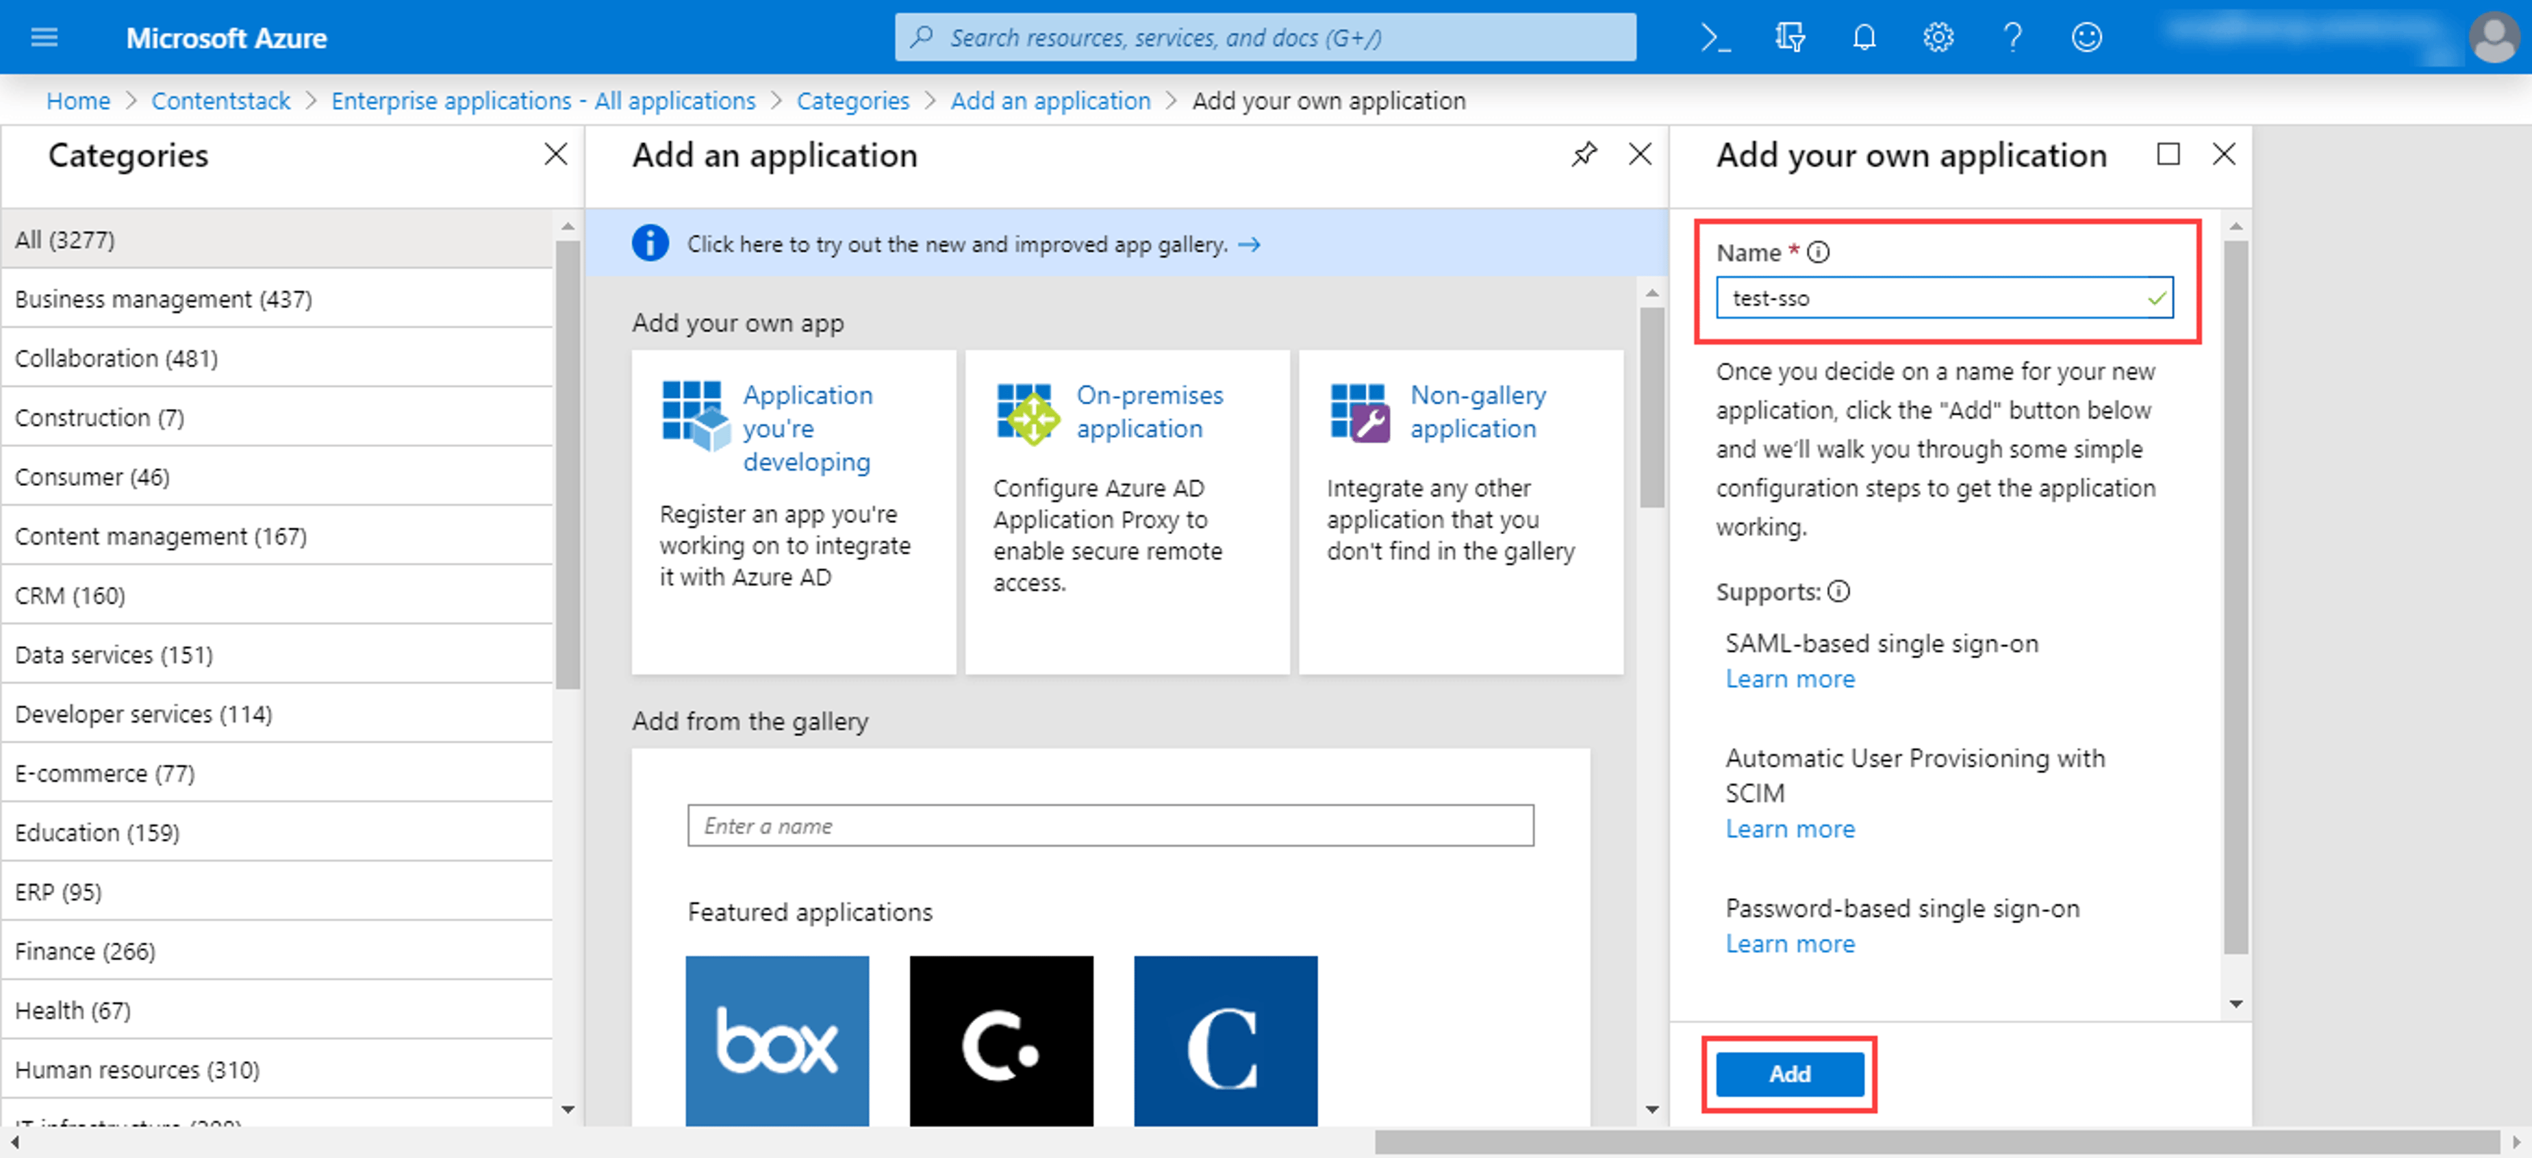The height and width of the screenshot is (1158, 2532).
Task: Open the Help question mark icon
Action: point(2012,38)
